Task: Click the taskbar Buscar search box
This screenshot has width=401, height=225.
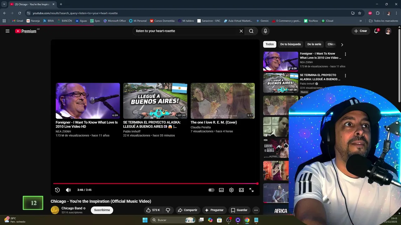Action: 173,220
